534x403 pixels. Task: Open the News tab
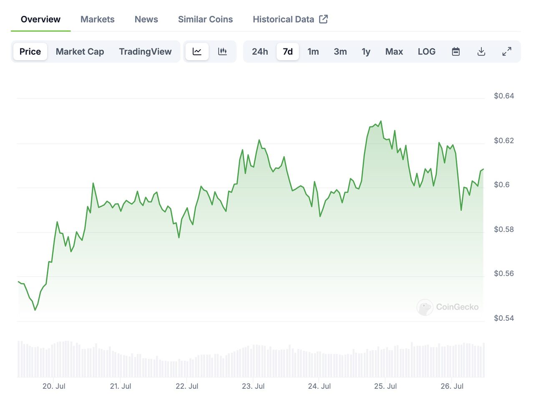click(x=146, y=19)
